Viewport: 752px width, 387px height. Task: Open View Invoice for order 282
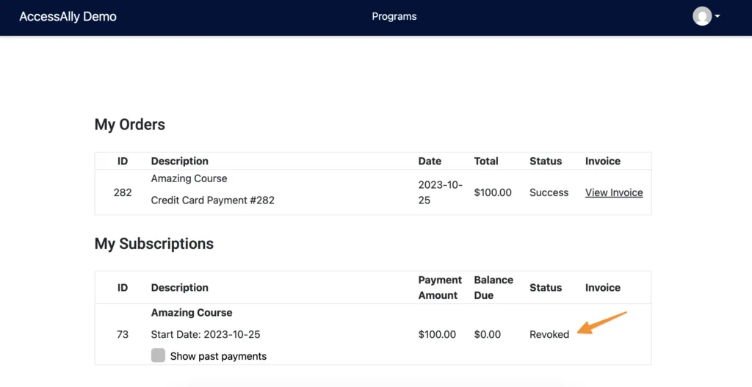tap(613, 192)
